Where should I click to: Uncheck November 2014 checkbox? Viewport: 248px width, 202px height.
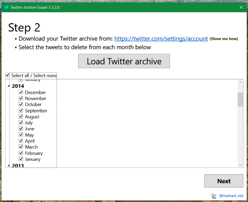click(21, 98)
